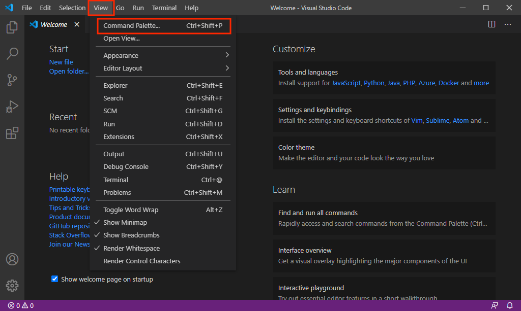
Task: Click the Vim keybindings link
Action: pos(417,121)
